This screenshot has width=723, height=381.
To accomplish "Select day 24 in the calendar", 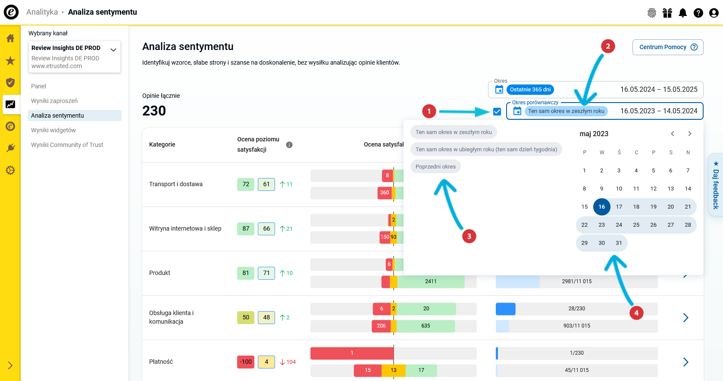I will pos(619,225).
